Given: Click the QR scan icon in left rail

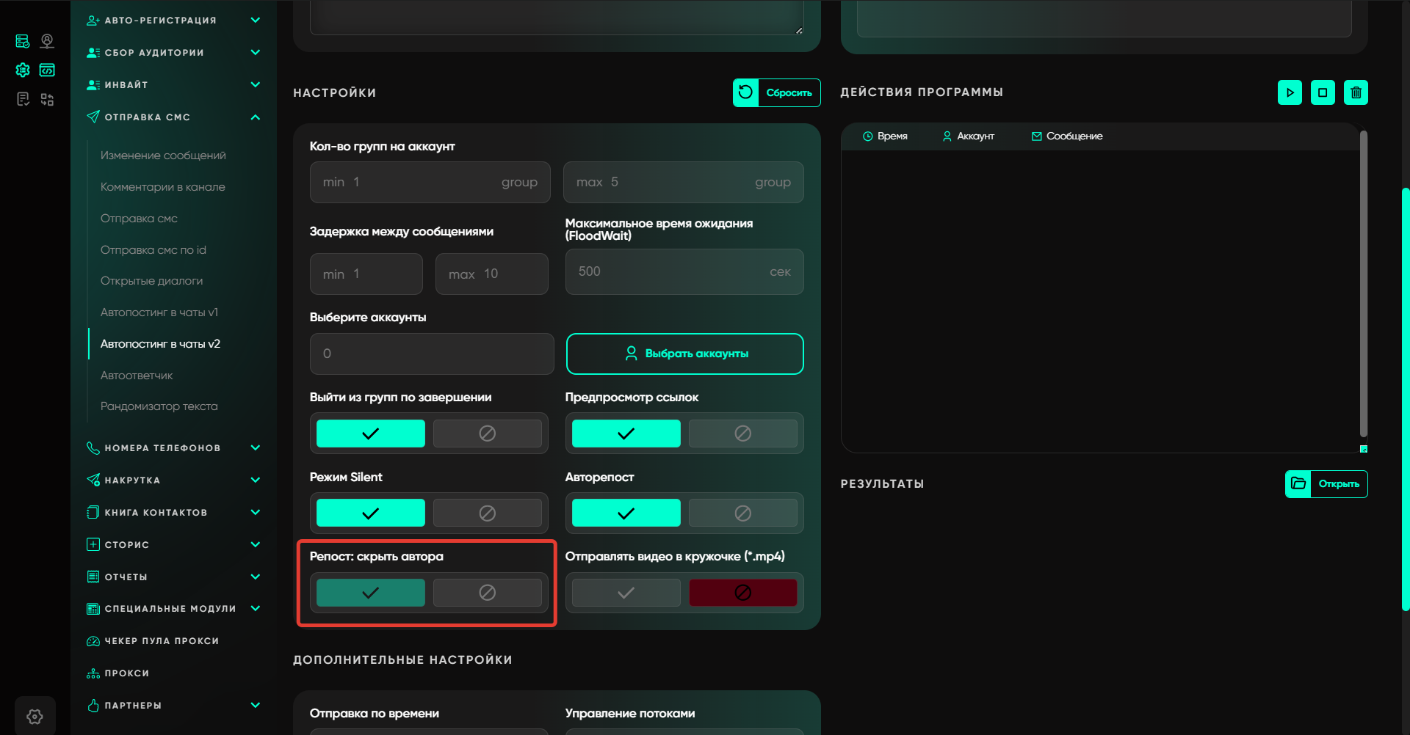Looking at the screenshot, I should [x=47, y=99].
